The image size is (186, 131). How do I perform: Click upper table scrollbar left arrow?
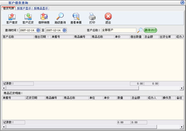(x=4, y=88)
